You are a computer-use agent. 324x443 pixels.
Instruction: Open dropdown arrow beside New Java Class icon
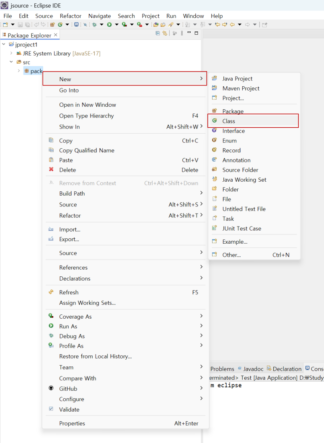click(67, 25)
